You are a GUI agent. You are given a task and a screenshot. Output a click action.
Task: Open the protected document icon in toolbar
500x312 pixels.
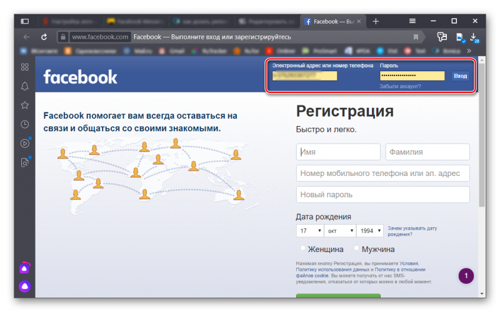[x=460, y=37]
